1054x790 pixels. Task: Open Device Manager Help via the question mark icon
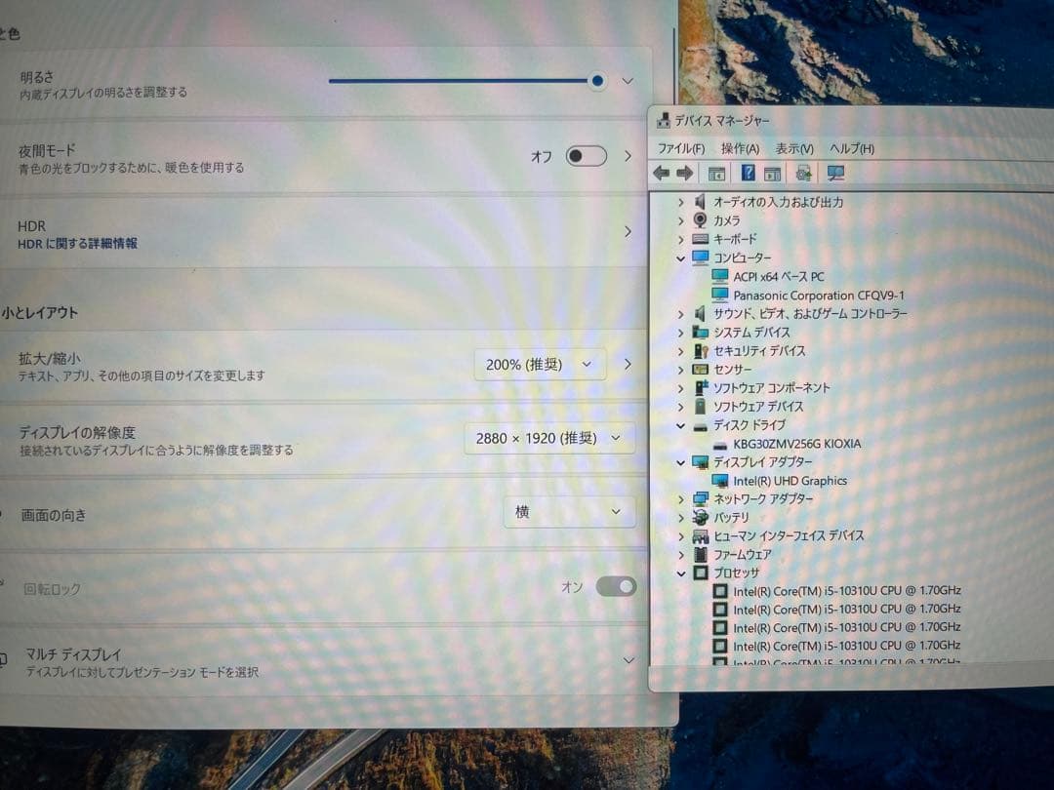tap(747, 173)
